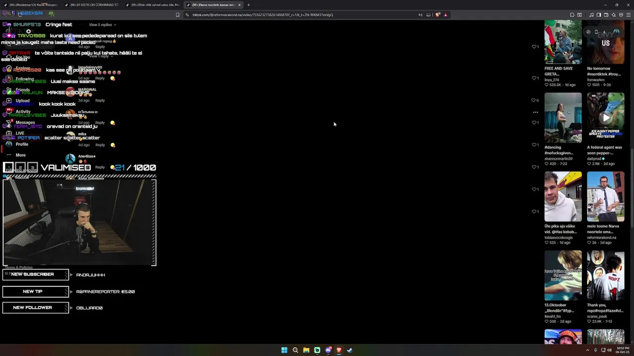
Task: Visit the shannonmartin39 profile link
Action: (559, 159)
